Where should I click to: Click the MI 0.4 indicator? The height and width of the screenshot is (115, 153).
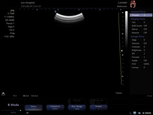pyautogui.click(x=26, y=96)
